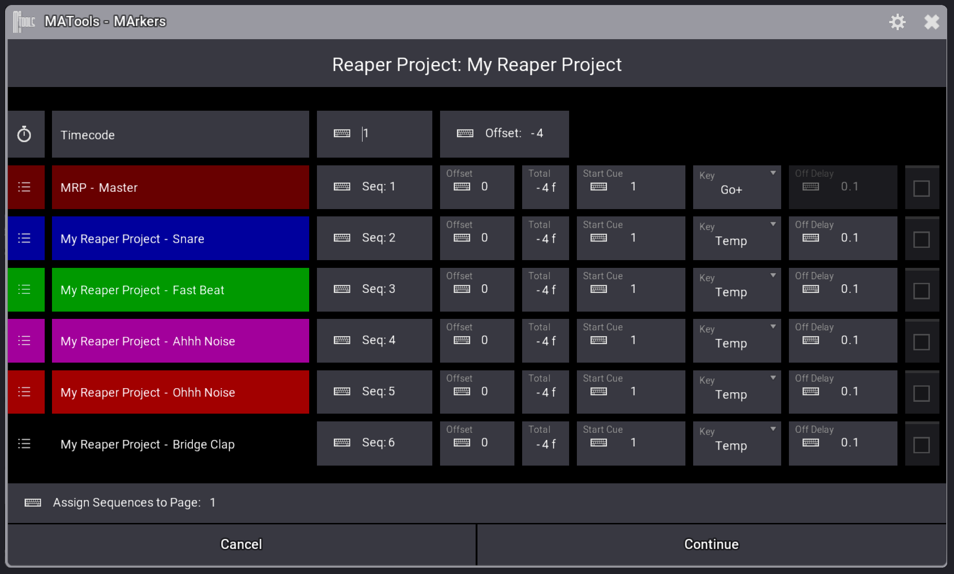Close the MATools - MArkers dialog
This screenshot has height=574, width=954.
point(932,22)
